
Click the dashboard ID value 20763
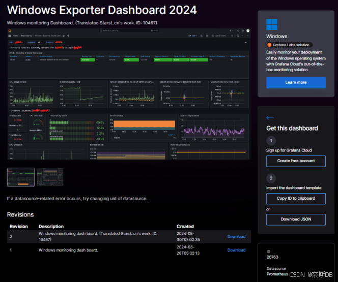click(x=272, y=257)
